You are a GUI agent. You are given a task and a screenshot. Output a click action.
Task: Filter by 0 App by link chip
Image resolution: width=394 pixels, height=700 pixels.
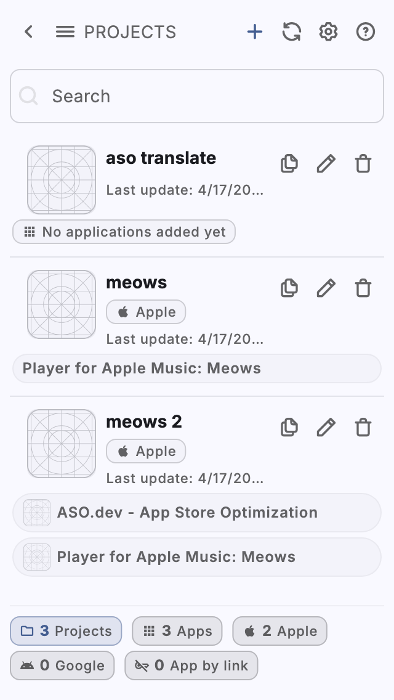(191, 665)
